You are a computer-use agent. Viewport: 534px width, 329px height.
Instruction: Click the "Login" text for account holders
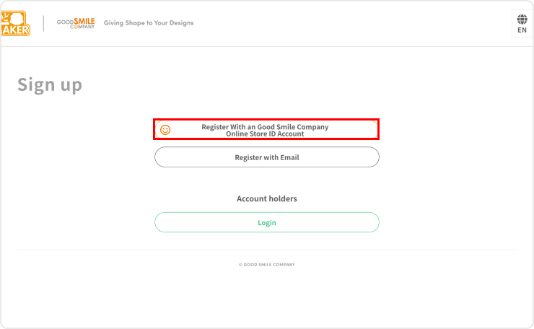pos(266,222)
